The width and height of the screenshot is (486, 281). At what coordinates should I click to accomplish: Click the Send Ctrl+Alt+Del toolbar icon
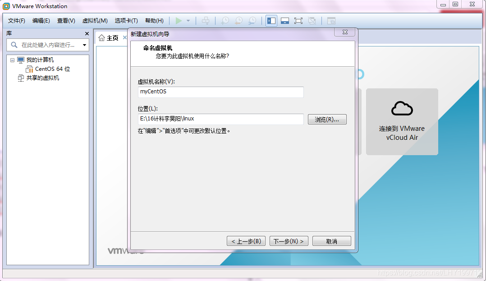(x=206, y=21)
